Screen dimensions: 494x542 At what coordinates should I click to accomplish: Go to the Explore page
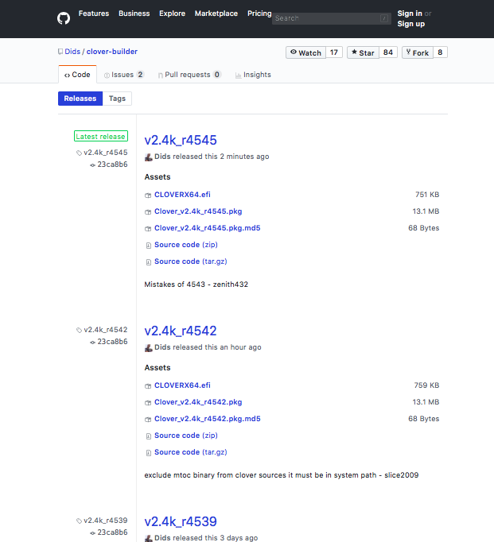173,14
